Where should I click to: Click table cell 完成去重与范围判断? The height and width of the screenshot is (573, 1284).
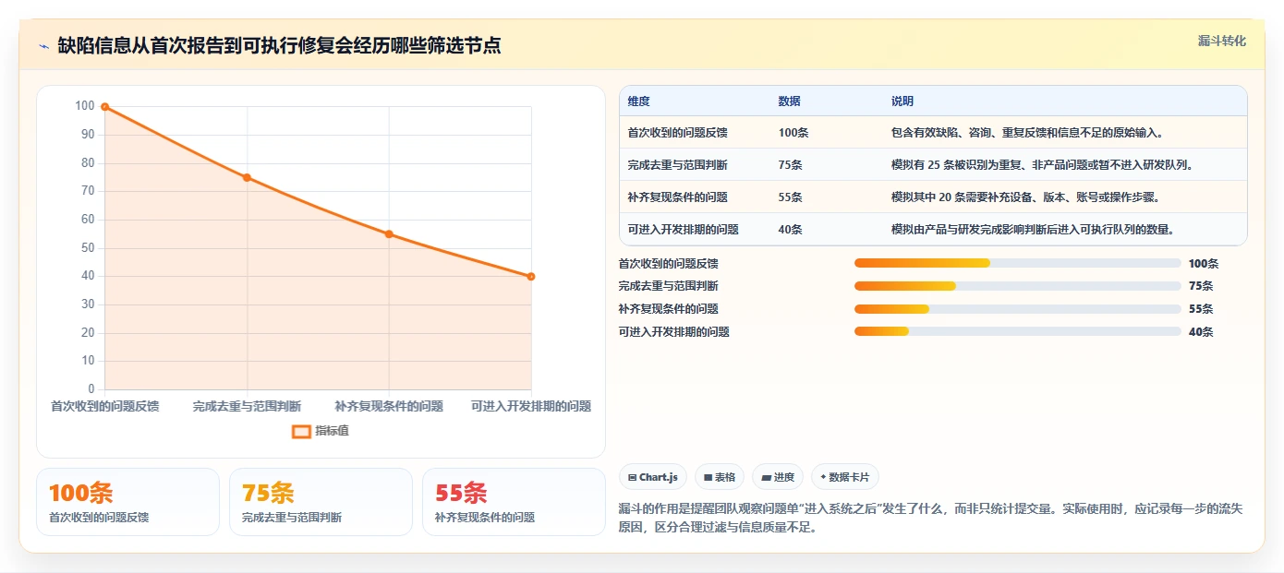(x=678, y=165)
